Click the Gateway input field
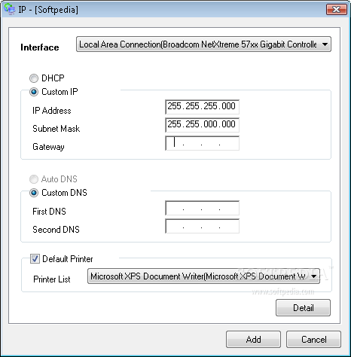 [202, 143]
